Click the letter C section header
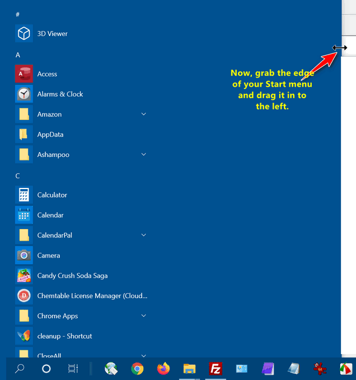 tap(18, 176)
